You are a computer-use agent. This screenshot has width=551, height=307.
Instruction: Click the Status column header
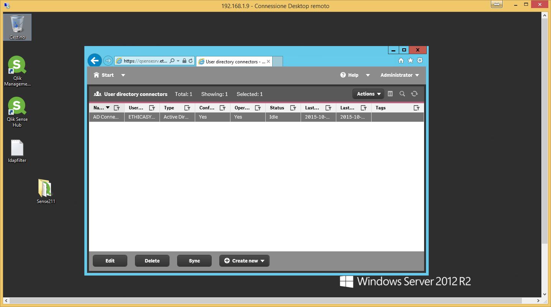277,108
